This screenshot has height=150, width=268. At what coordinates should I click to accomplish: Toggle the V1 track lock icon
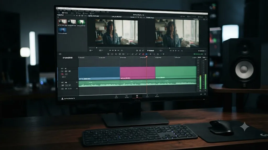(x=62, y=71)
